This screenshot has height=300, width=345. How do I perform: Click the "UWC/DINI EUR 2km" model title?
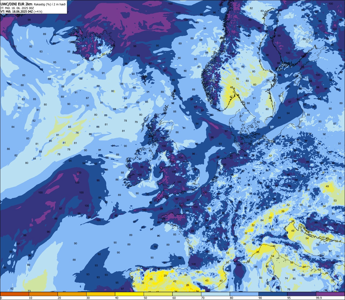point(16,4)
